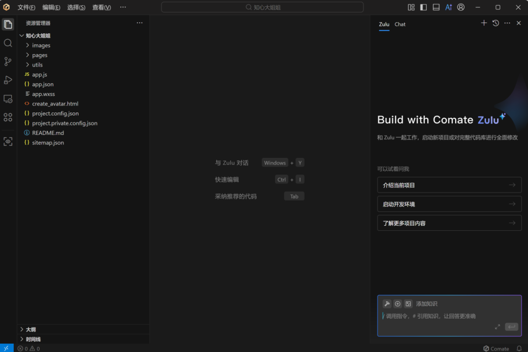
Task: Open notifications bell in status bar
Action: pyautogui.click(x=519, y=348)
